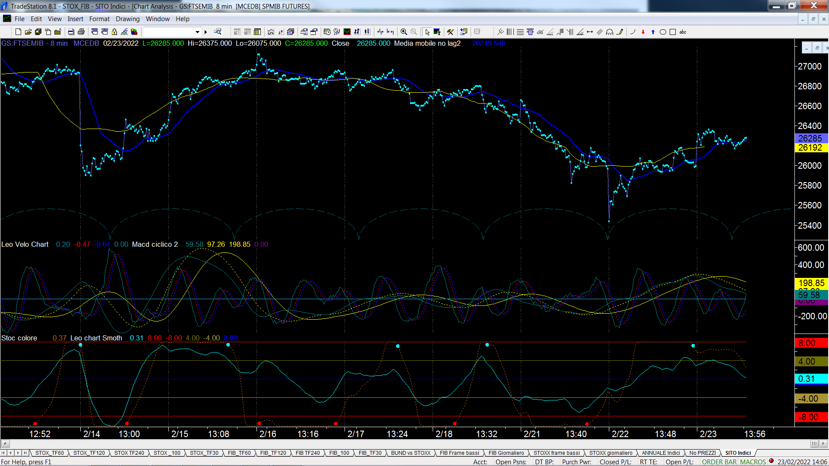Viewport: 829px width, 466px height.
Task: Click the first-tab navigation arrow
Action: coord(3,453)
